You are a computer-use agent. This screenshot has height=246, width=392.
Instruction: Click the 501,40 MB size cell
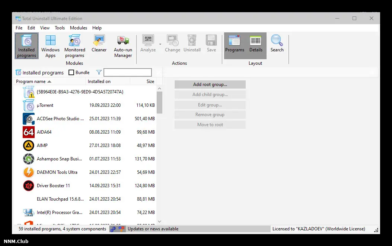[x=145, y=119]
